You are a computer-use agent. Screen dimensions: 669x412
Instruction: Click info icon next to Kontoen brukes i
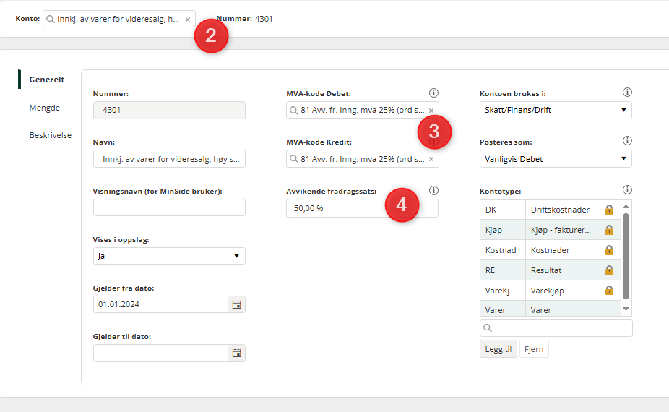coord(627,93)
